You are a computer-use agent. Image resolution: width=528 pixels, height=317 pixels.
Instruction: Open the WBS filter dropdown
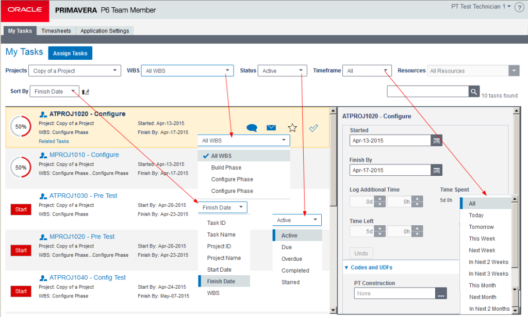pos(187,71)
